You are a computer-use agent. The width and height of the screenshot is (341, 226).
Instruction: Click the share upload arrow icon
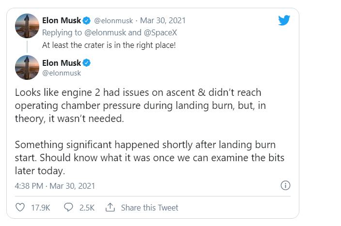click(x=110, y=207)
